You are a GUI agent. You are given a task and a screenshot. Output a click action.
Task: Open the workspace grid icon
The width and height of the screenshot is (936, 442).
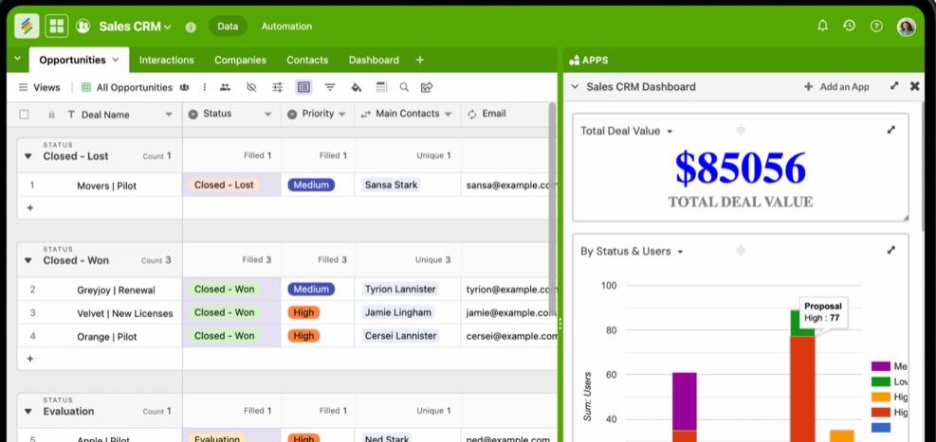click(57, 27)
